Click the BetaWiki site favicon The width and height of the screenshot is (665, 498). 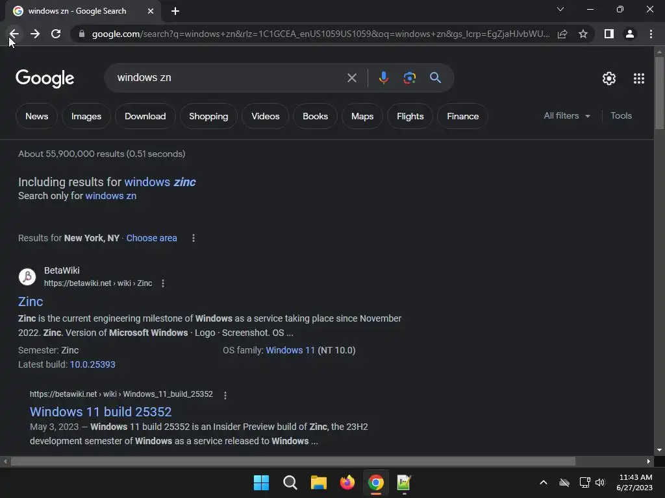(27, 277)
